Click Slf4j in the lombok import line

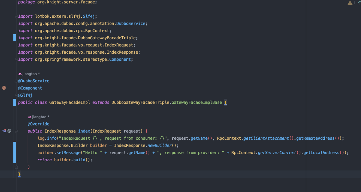point(89,16)
